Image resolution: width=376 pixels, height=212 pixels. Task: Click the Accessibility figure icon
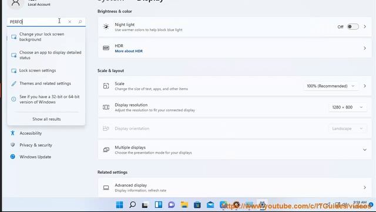point(13,133)
